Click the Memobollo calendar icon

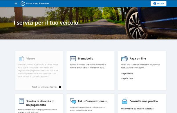tap(73, 58)
